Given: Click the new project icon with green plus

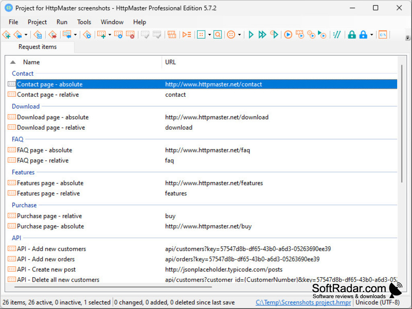Looking at the screenshot, I should (6, 35).
